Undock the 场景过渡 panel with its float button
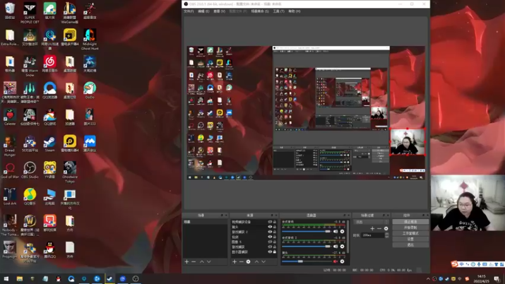Viewport: 505px width, 284px height. pyautogui.click(x=384, y=215)
